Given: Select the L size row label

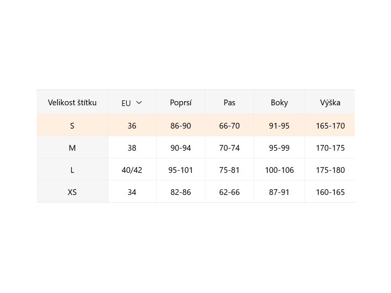Looking at the screenshot, I should (x=72, y=170).
